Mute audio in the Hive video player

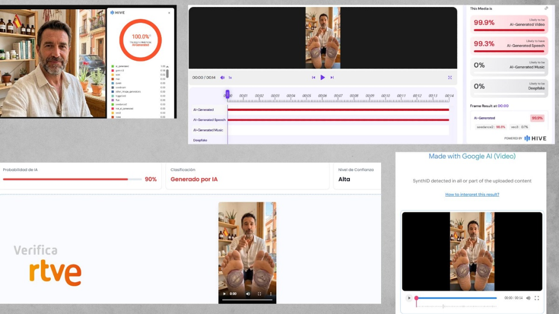pos(223,78)
